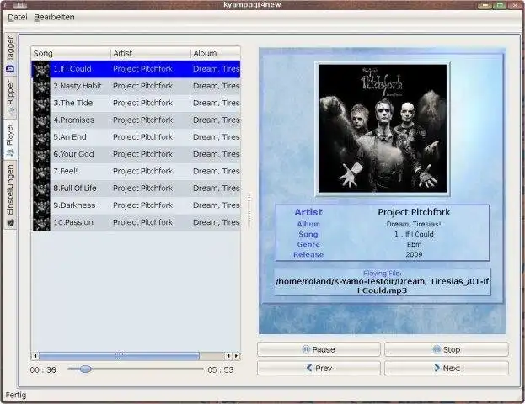Click the pause icon on Pause button

click(306, 349)
